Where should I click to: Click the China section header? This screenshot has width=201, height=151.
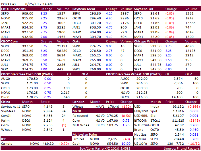point(5,102)
